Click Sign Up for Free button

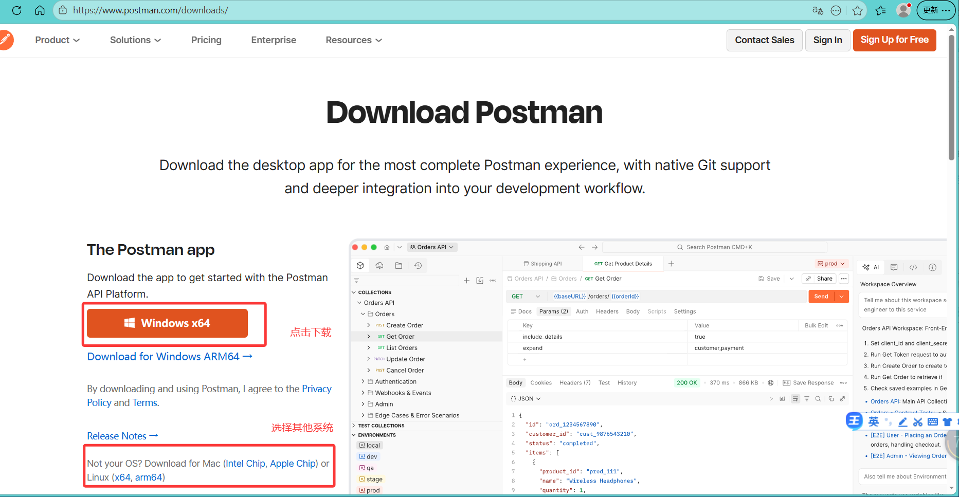click(894, 40)
